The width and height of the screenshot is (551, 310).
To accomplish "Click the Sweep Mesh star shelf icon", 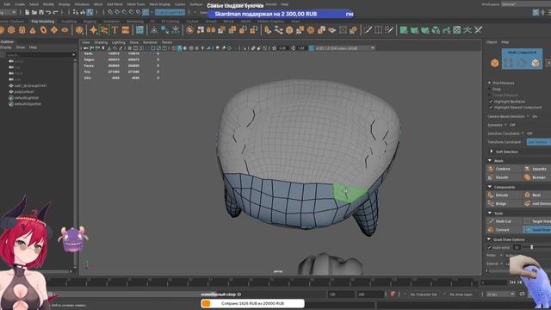I will (x=93, y=30).
